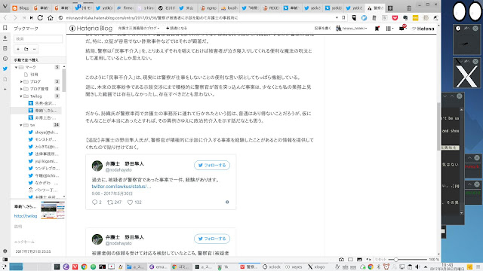483x271 pixels.
Task: Switch to the epreo tab
Action: point(209,8)
